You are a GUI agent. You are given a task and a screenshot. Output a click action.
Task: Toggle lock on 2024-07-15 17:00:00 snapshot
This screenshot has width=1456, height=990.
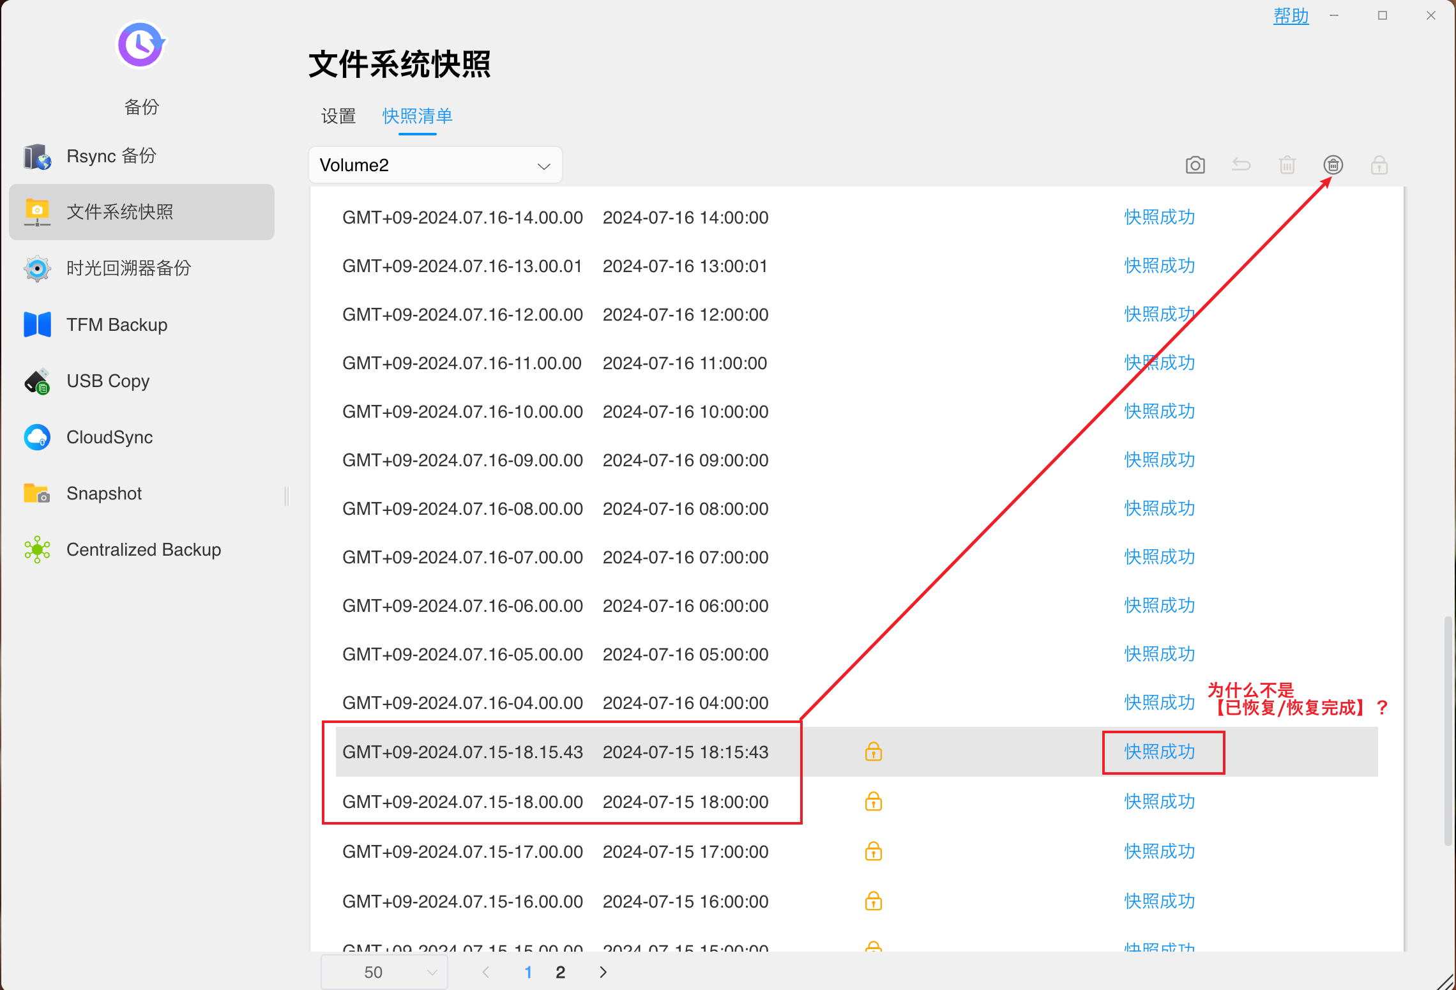click(873, 851)
